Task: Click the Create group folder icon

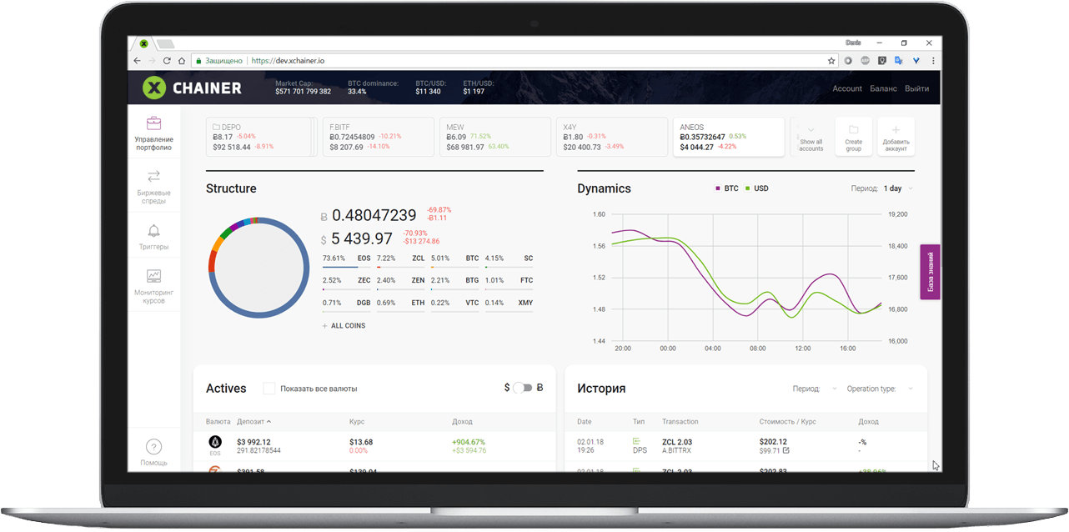Action: pyautogui.click(x=854, y=130)
